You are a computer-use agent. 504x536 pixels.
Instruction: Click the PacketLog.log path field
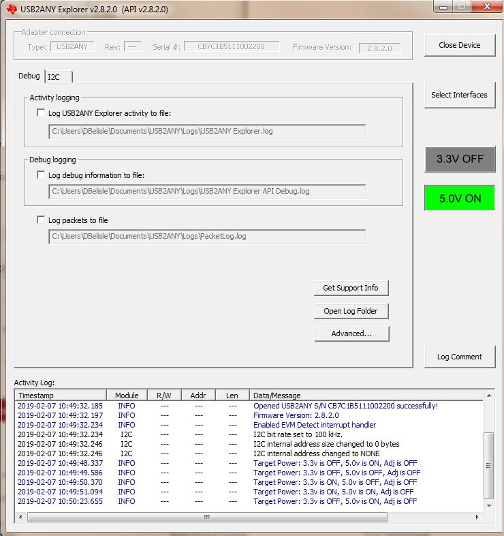207,236
